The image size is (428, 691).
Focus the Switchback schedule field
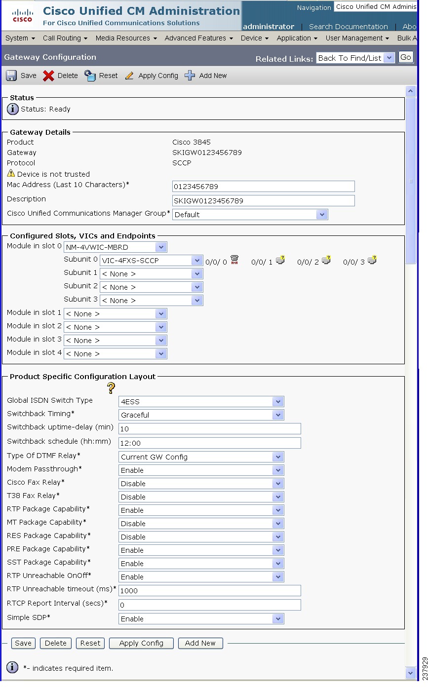[x=210, y=443]
